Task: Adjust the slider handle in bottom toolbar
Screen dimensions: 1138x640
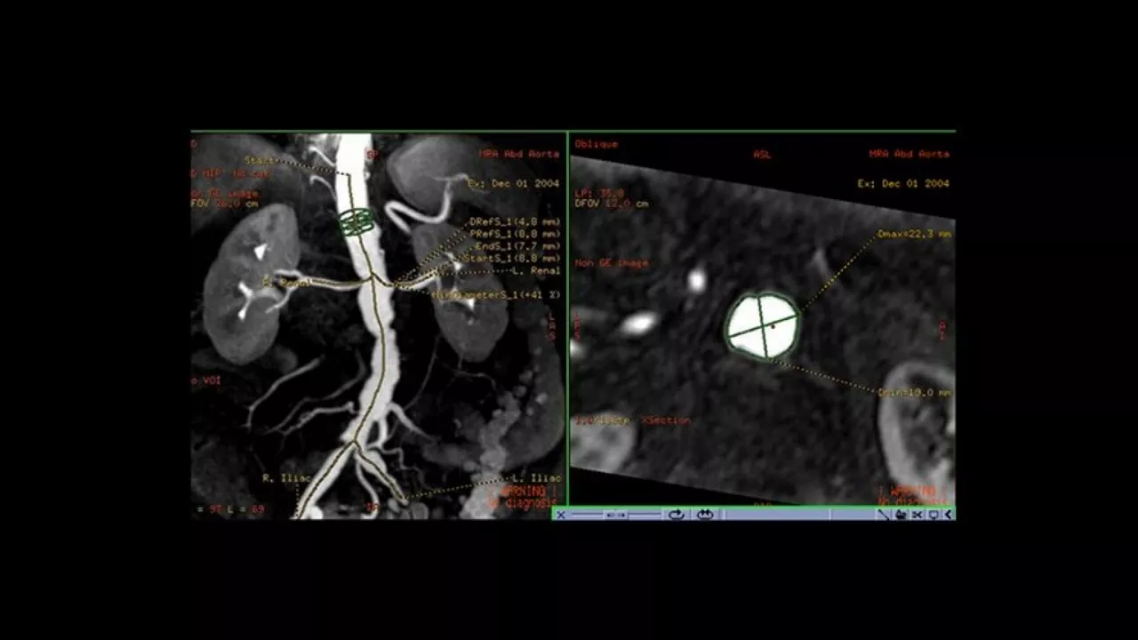Action: (615, 515)
